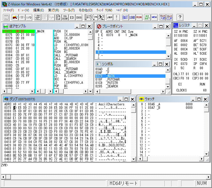This screenshot has width=212, height=188.
Task: Minimize the ダンプ panel
Action: click(x=120, y=99)
